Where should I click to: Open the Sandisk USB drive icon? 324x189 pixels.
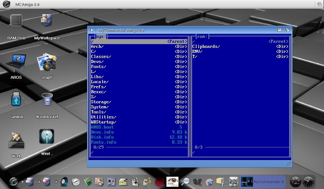16,99
